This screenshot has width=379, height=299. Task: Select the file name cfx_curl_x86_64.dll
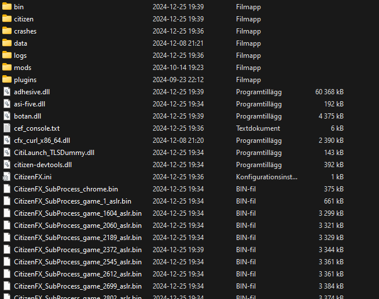tap(42, 141)
